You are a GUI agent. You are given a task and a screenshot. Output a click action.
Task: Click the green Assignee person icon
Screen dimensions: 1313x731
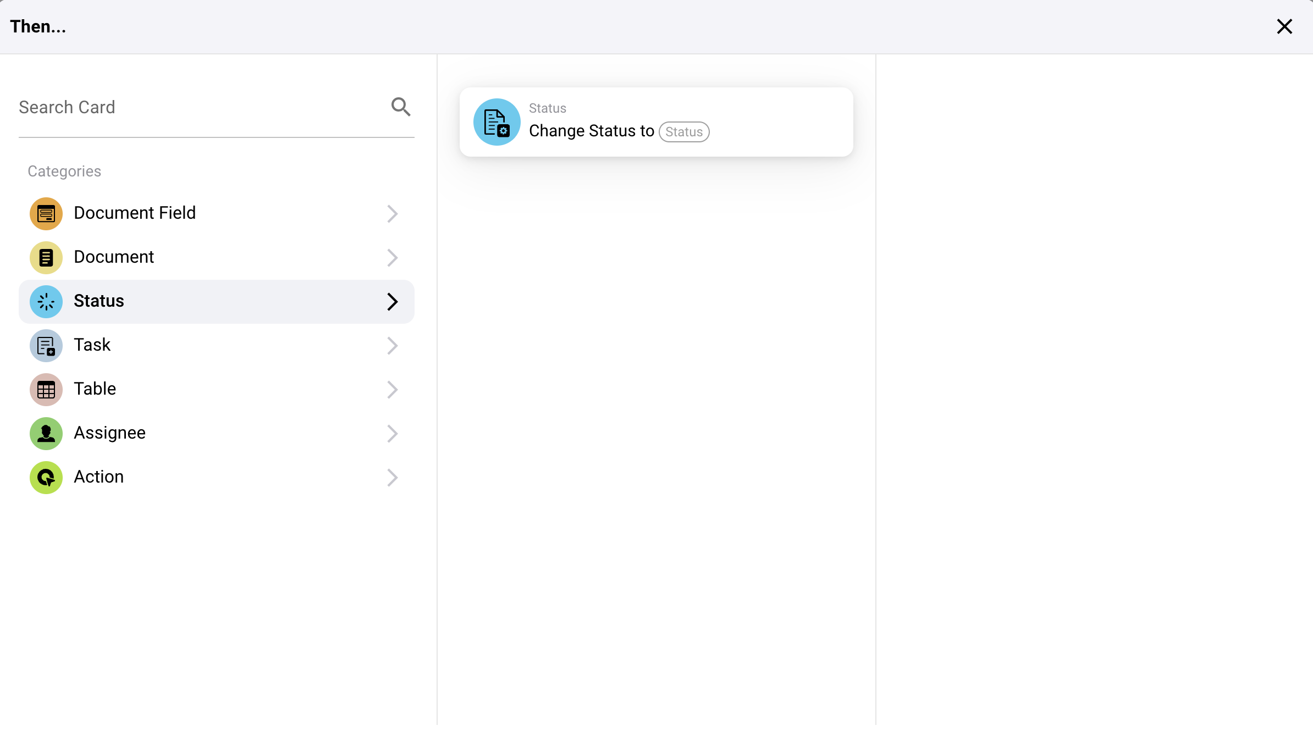pos(46,433)
